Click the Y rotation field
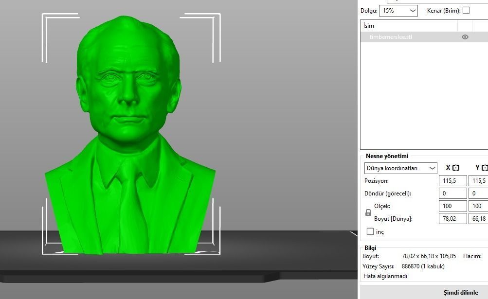 pos(478,193)
